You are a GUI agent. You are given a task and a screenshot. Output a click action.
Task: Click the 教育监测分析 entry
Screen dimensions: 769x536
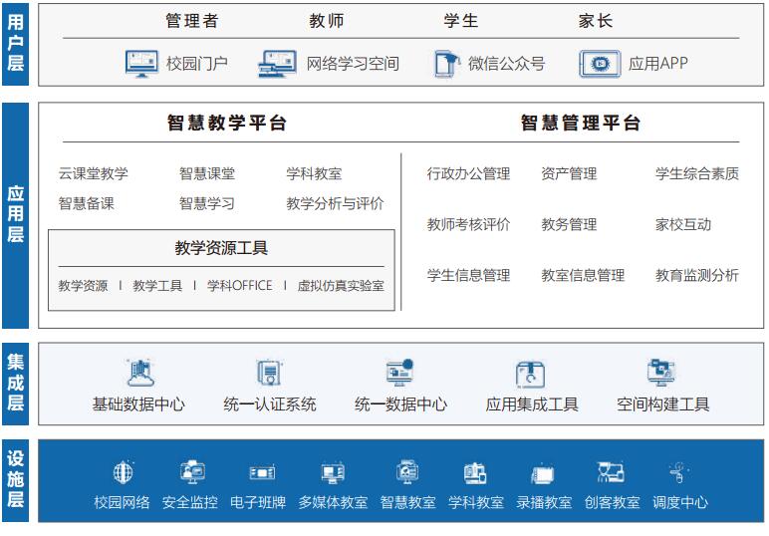point(696,275)
